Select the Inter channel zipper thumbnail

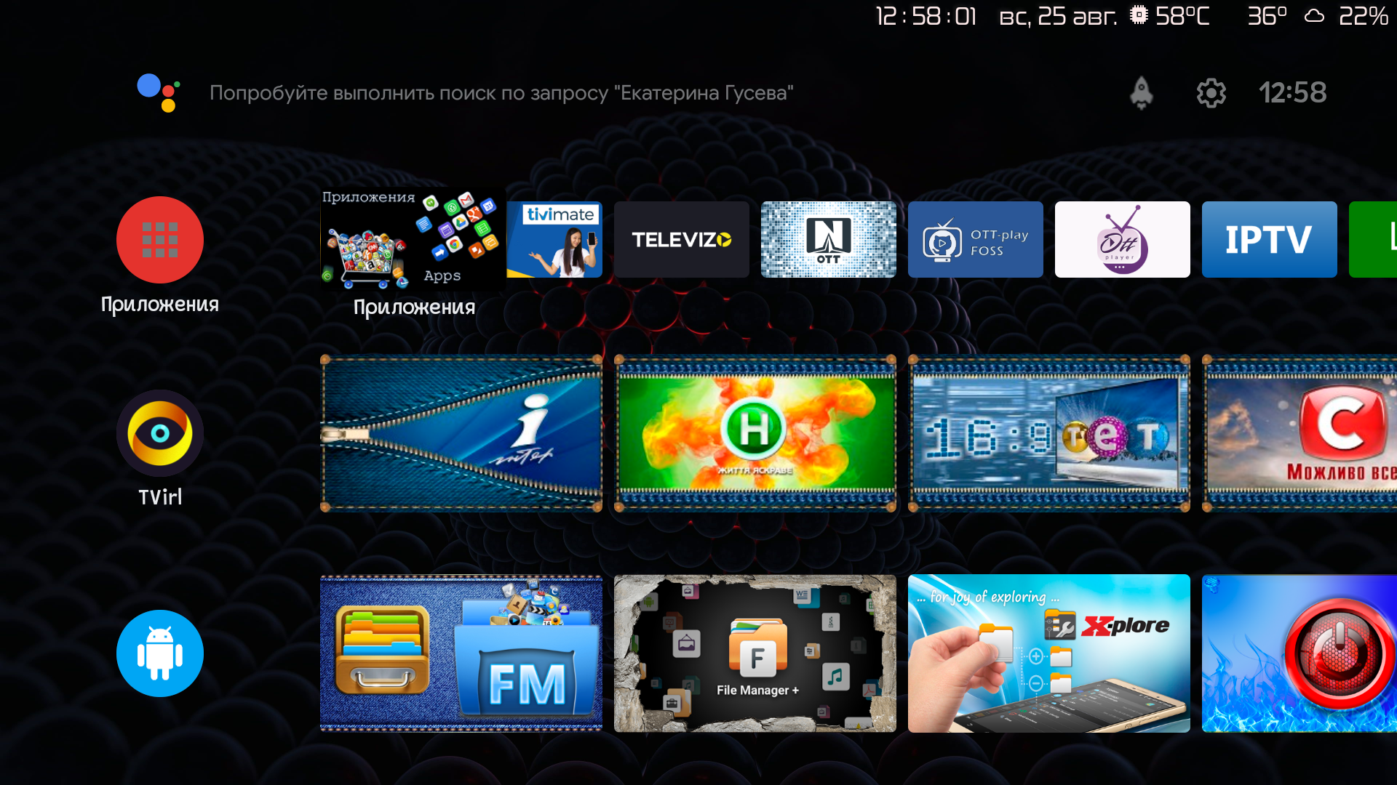(461, 434)
